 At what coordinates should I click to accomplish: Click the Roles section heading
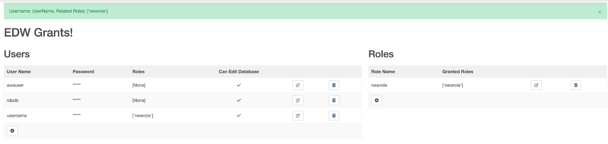(x=381, y=54)
